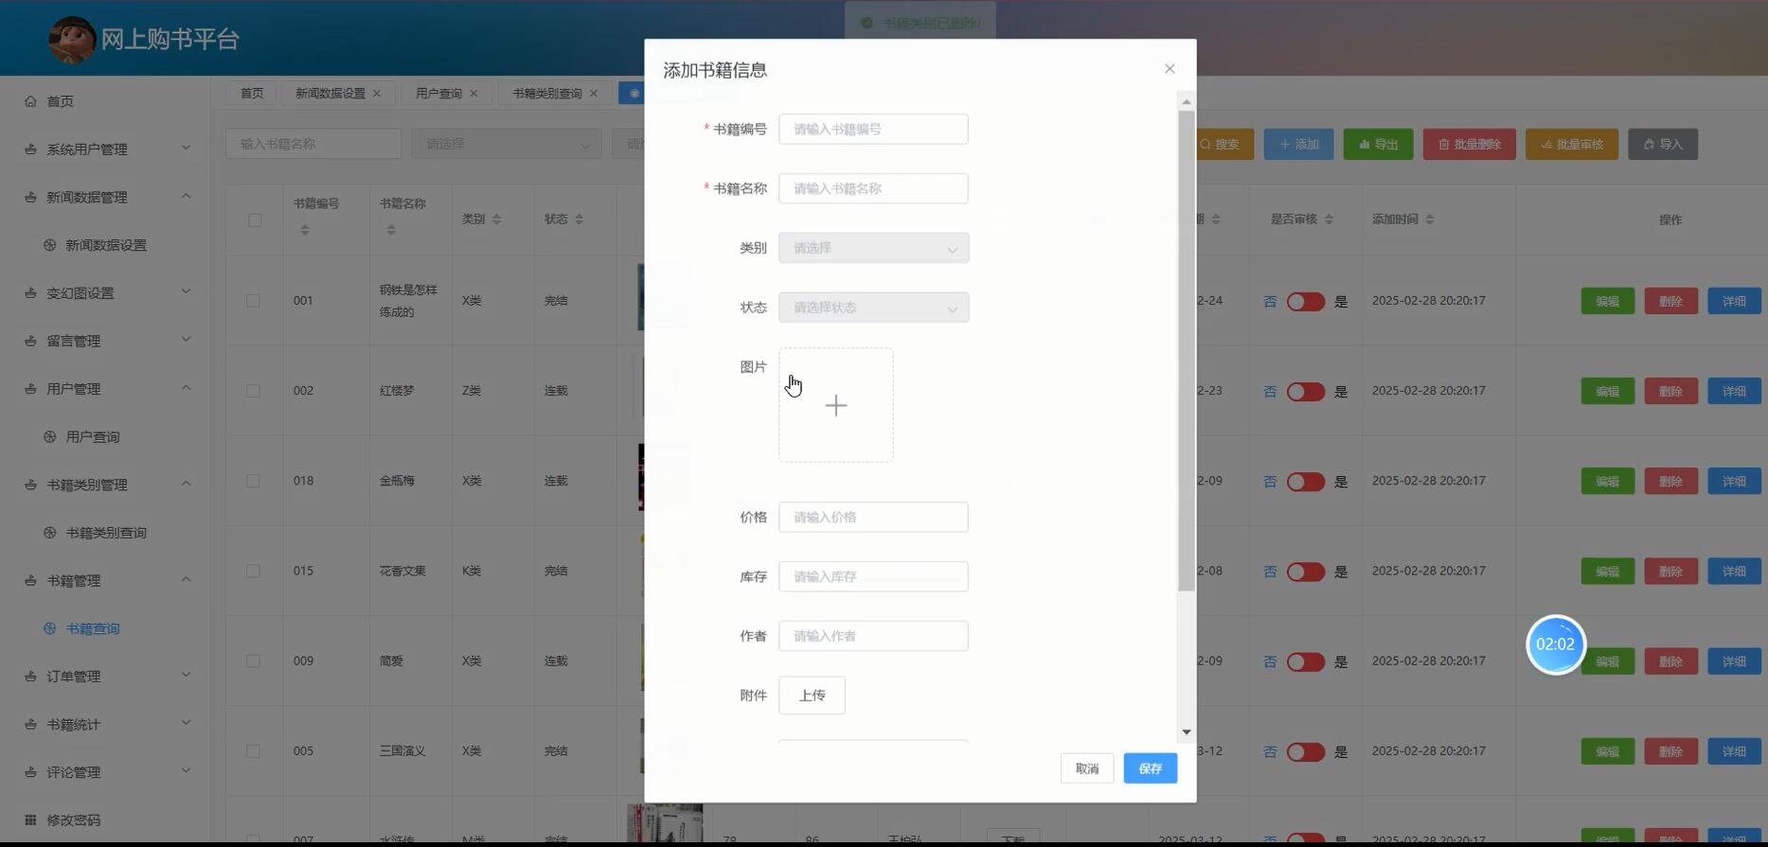1768x847 pixels.
Task: Click the dialog's vertical scrollbar thumb
Action: point(1187,351)
